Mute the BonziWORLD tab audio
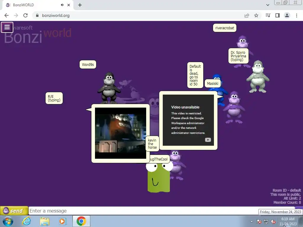Viewport: 303px width, 227px height. point(62,5)
